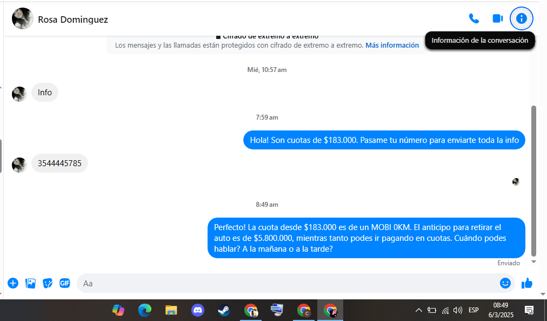Focus the Aa message input field
Viewport: 547px width, 321px height.
tap(288, 283)
